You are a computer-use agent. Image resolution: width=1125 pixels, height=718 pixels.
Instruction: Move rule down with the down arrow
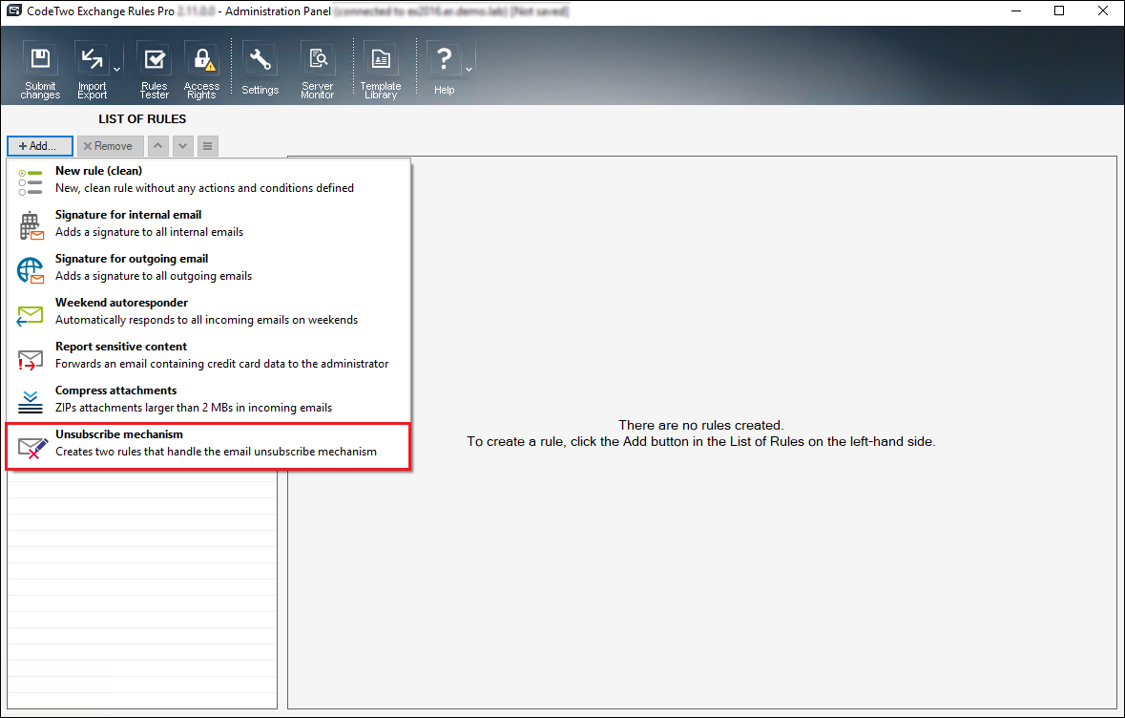tap(183, 146)
